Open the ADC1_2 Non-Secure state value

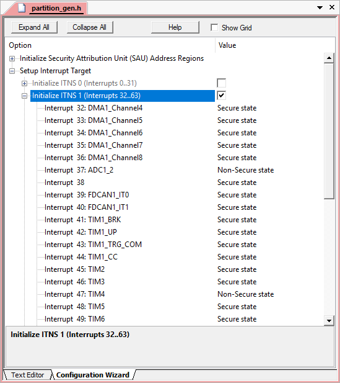(245, 170)
